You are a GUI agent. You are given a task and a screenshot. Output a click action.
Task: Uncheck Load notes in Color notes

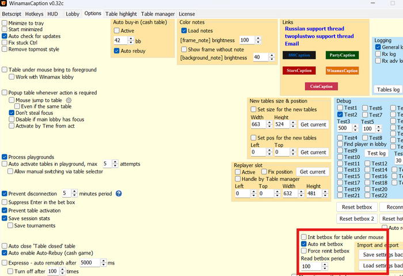(184, 31)
